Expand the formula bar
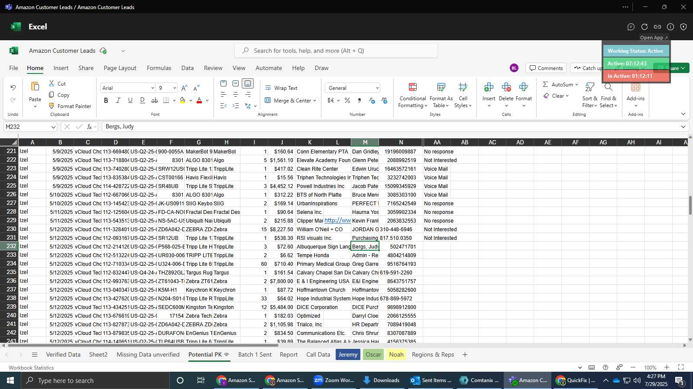This screenshot has width=693, height=389. [x=683, y=127]
